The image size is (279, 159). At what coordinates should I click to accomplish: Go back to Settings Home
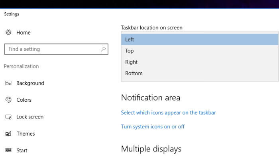click(x=23, y=33)
